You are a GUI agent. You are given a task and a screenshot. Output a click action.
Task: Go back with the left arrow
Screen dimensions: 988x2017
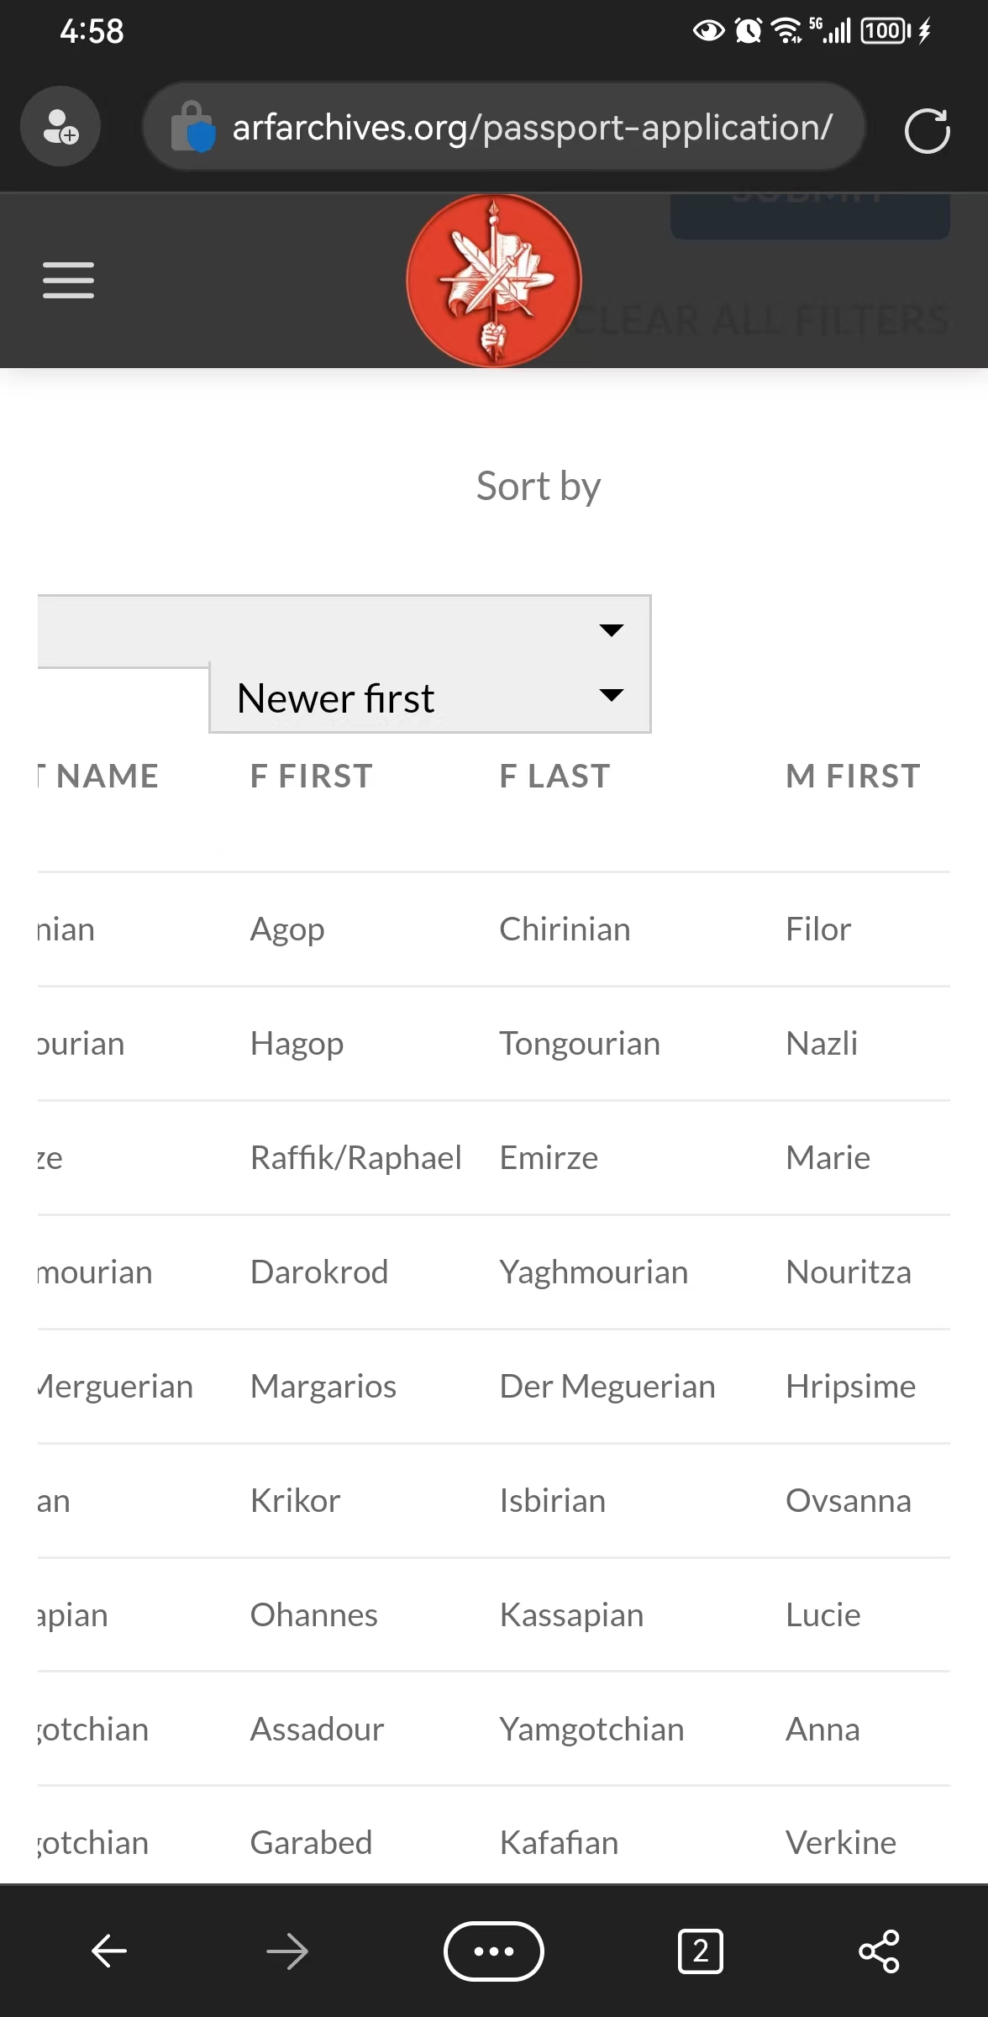tap(109, 1951)
